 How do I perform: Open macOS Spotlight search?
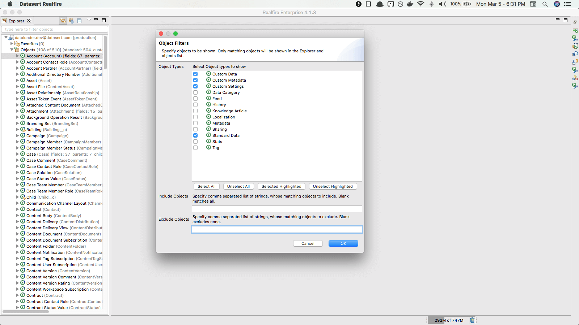[x=545, y=4]
